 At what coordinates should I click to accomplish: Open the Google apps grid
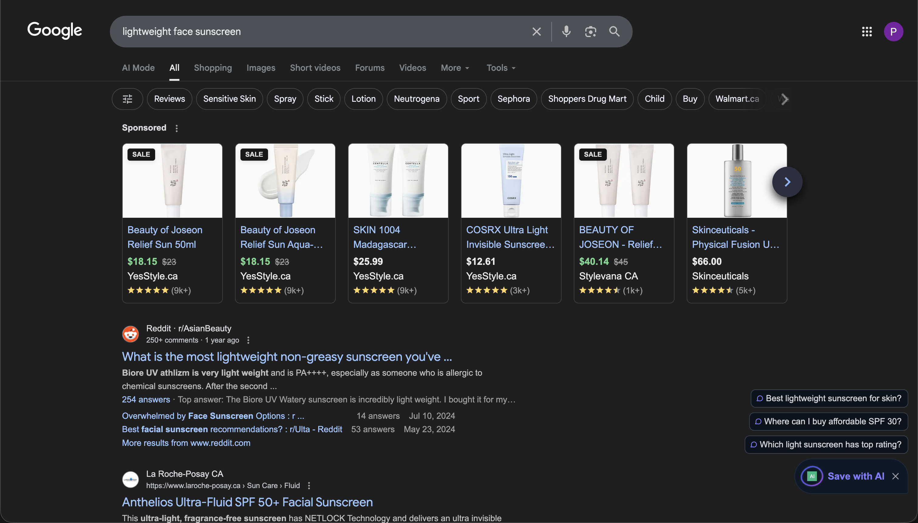point(867,32)
